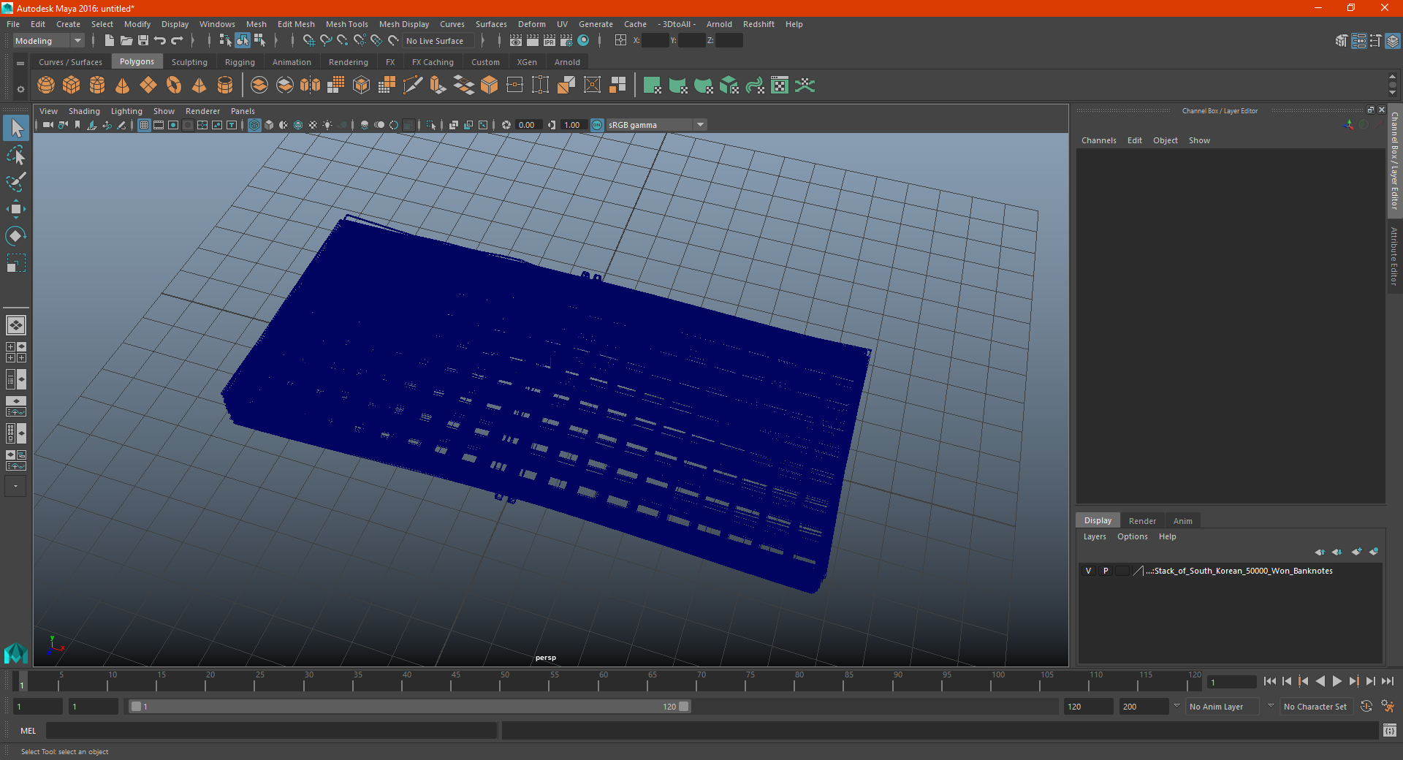Image resolution: width=1403 pixels, height=760 pixels.
Task: Open the shelf options gear menu
Action: pyautogui.click(x=20, y=89)
